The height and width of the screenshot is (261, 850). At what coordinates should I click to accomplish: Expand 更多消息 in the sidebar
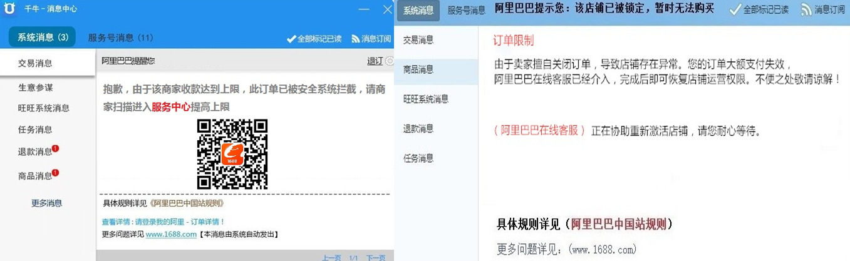[47, 203]
